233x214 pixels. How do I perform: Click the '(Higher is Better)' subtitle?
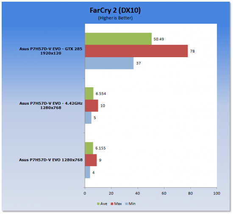tap(115, 18)
